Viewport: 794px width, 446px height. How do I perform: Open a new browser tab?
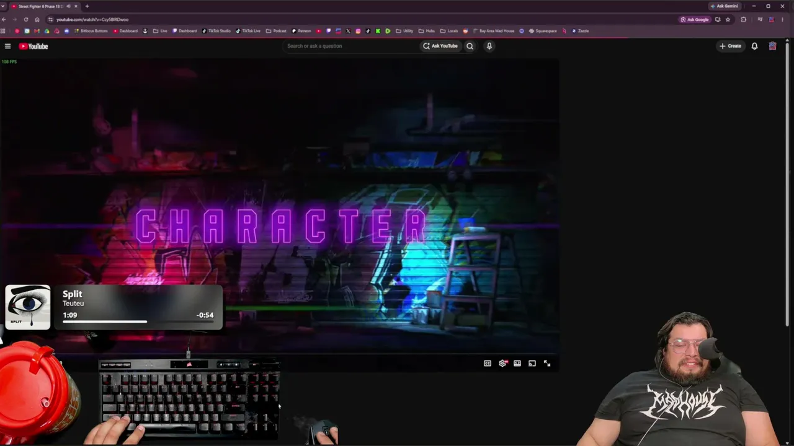tap(87, 6)
